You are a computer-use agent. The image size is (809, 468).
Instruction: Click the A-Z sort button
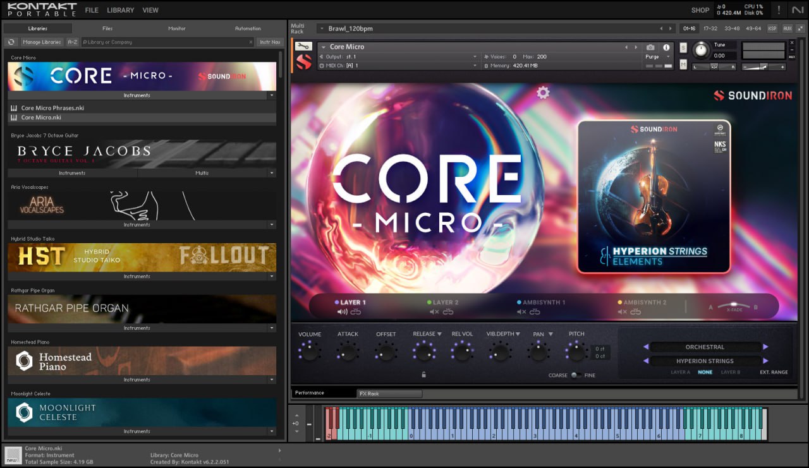click(x=73, y=42)
